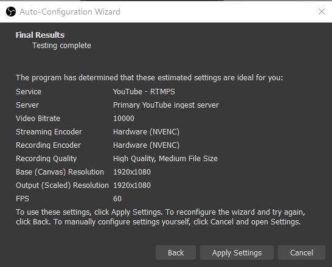The image size is (332, 267).
Task: Select the 'Final Results' heading
Action: point(40,35)
